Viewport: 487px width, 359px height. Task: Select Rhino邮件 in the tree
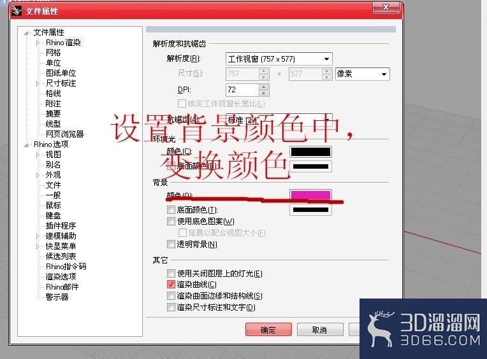pos(62,287)
